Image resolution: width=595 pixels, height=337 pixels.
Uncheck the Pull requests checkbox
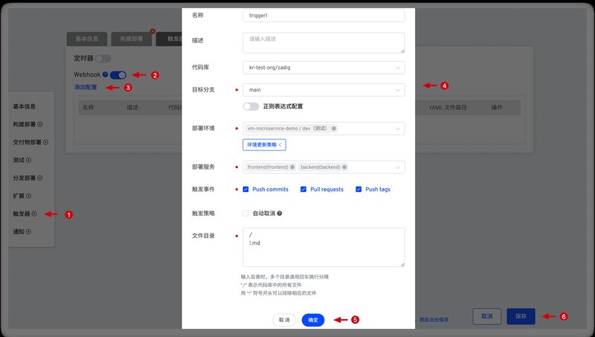(303, 190)
